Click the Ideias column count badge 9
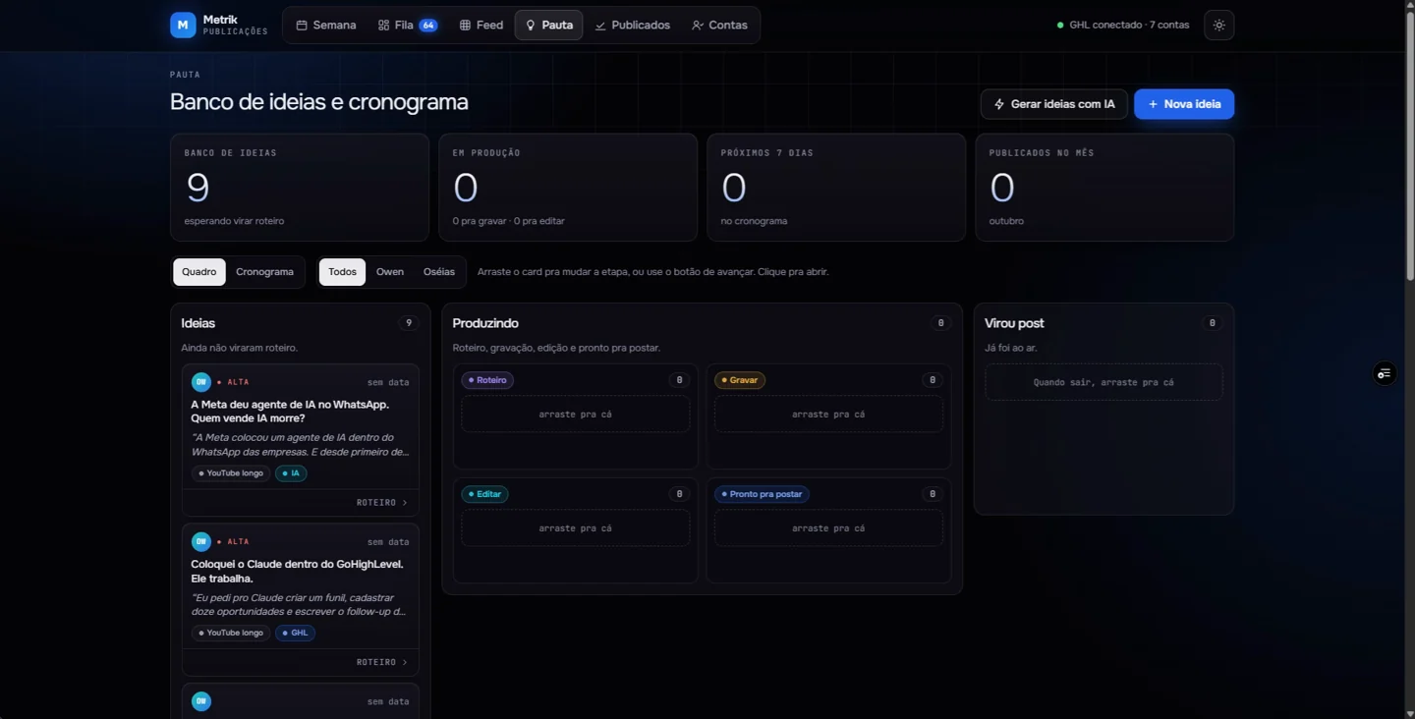 409,323
